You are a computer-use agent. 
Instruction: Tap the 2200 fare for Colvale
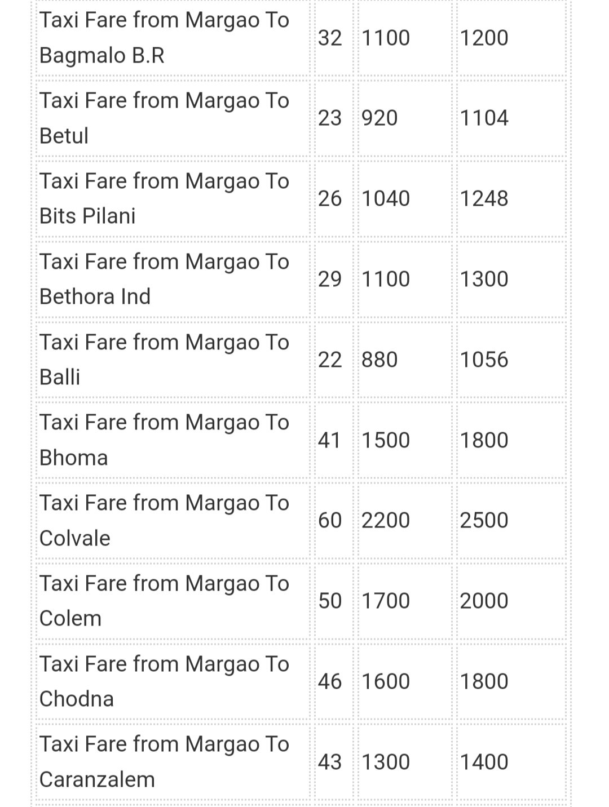click(385, 521)
